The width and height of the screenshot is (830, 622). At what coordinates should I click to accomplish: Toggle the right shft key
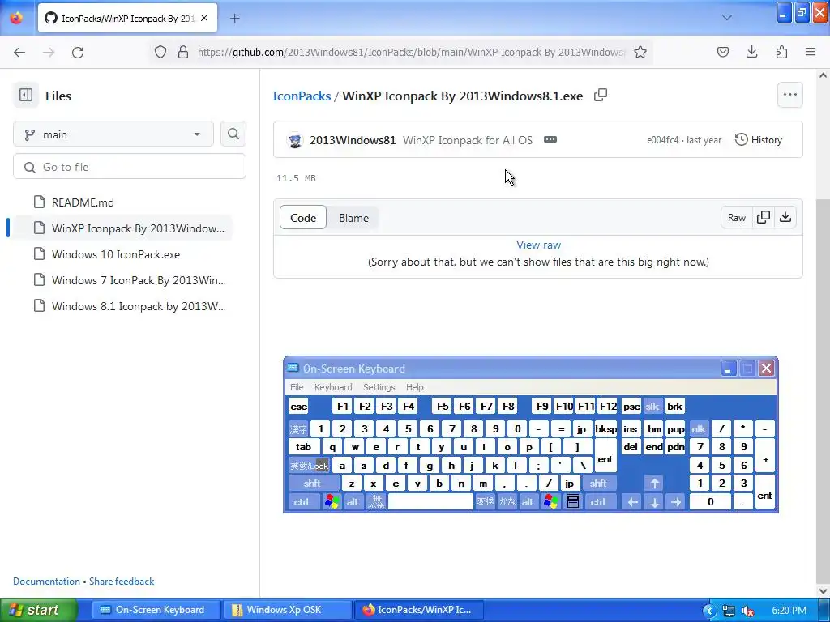(x=599, y=483)
